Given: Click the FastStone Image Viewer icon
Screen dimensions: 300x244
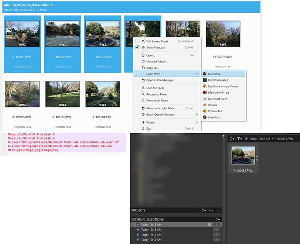Looking at the screenshot, I should pyautogui.click(x=205, y=86).
